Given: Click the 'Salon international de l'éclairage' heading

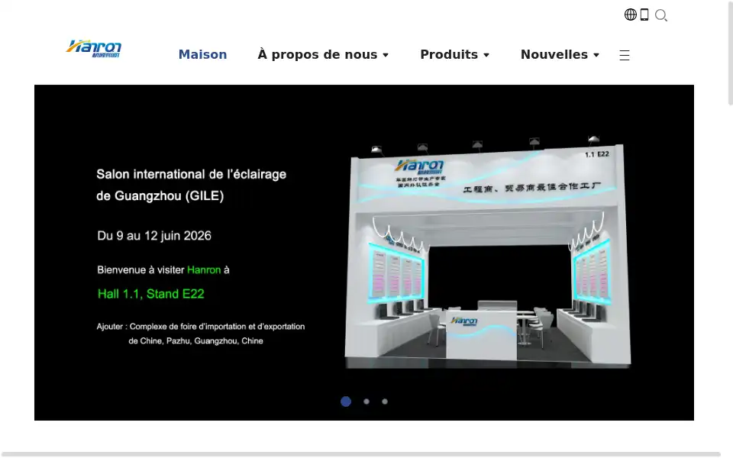Looking at the screenshot, I should [x=191, y=174].
